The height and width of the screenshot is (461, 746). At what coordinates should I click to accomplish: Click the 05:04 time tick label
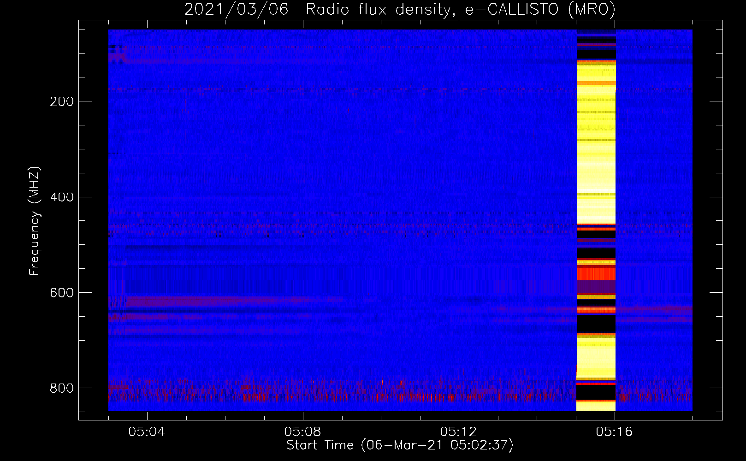[147, 432]
